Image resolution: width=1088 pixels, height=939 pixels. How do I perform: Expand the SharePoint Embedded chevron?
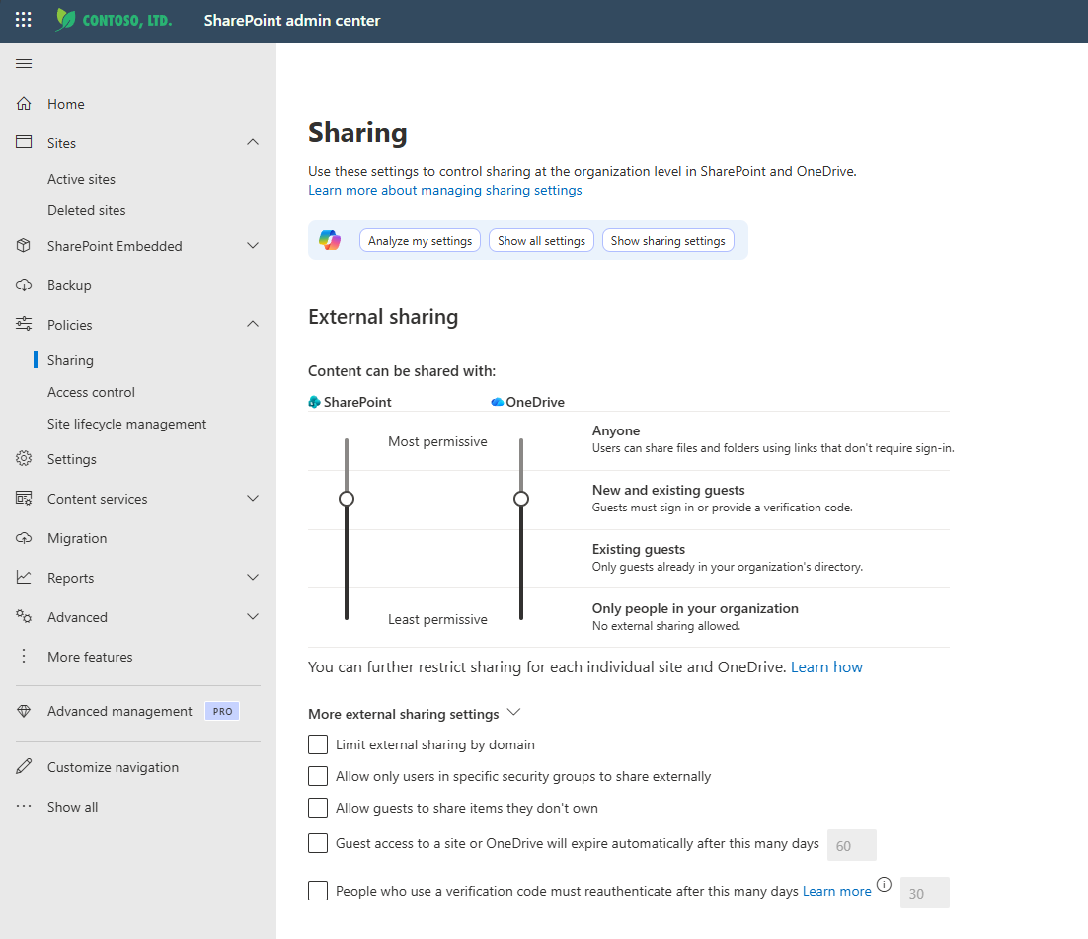coord(253,245)
